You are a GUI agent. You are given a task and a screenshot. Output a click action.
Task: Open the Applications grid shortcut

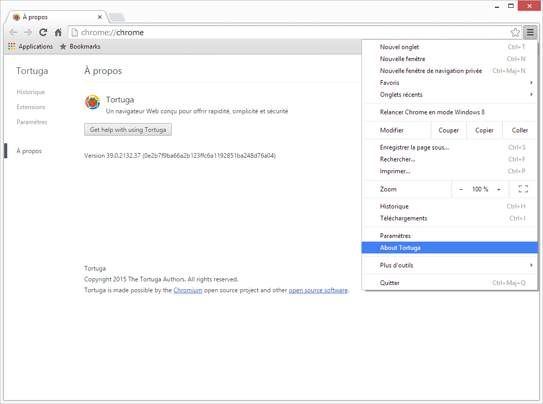tap(31, 47)
